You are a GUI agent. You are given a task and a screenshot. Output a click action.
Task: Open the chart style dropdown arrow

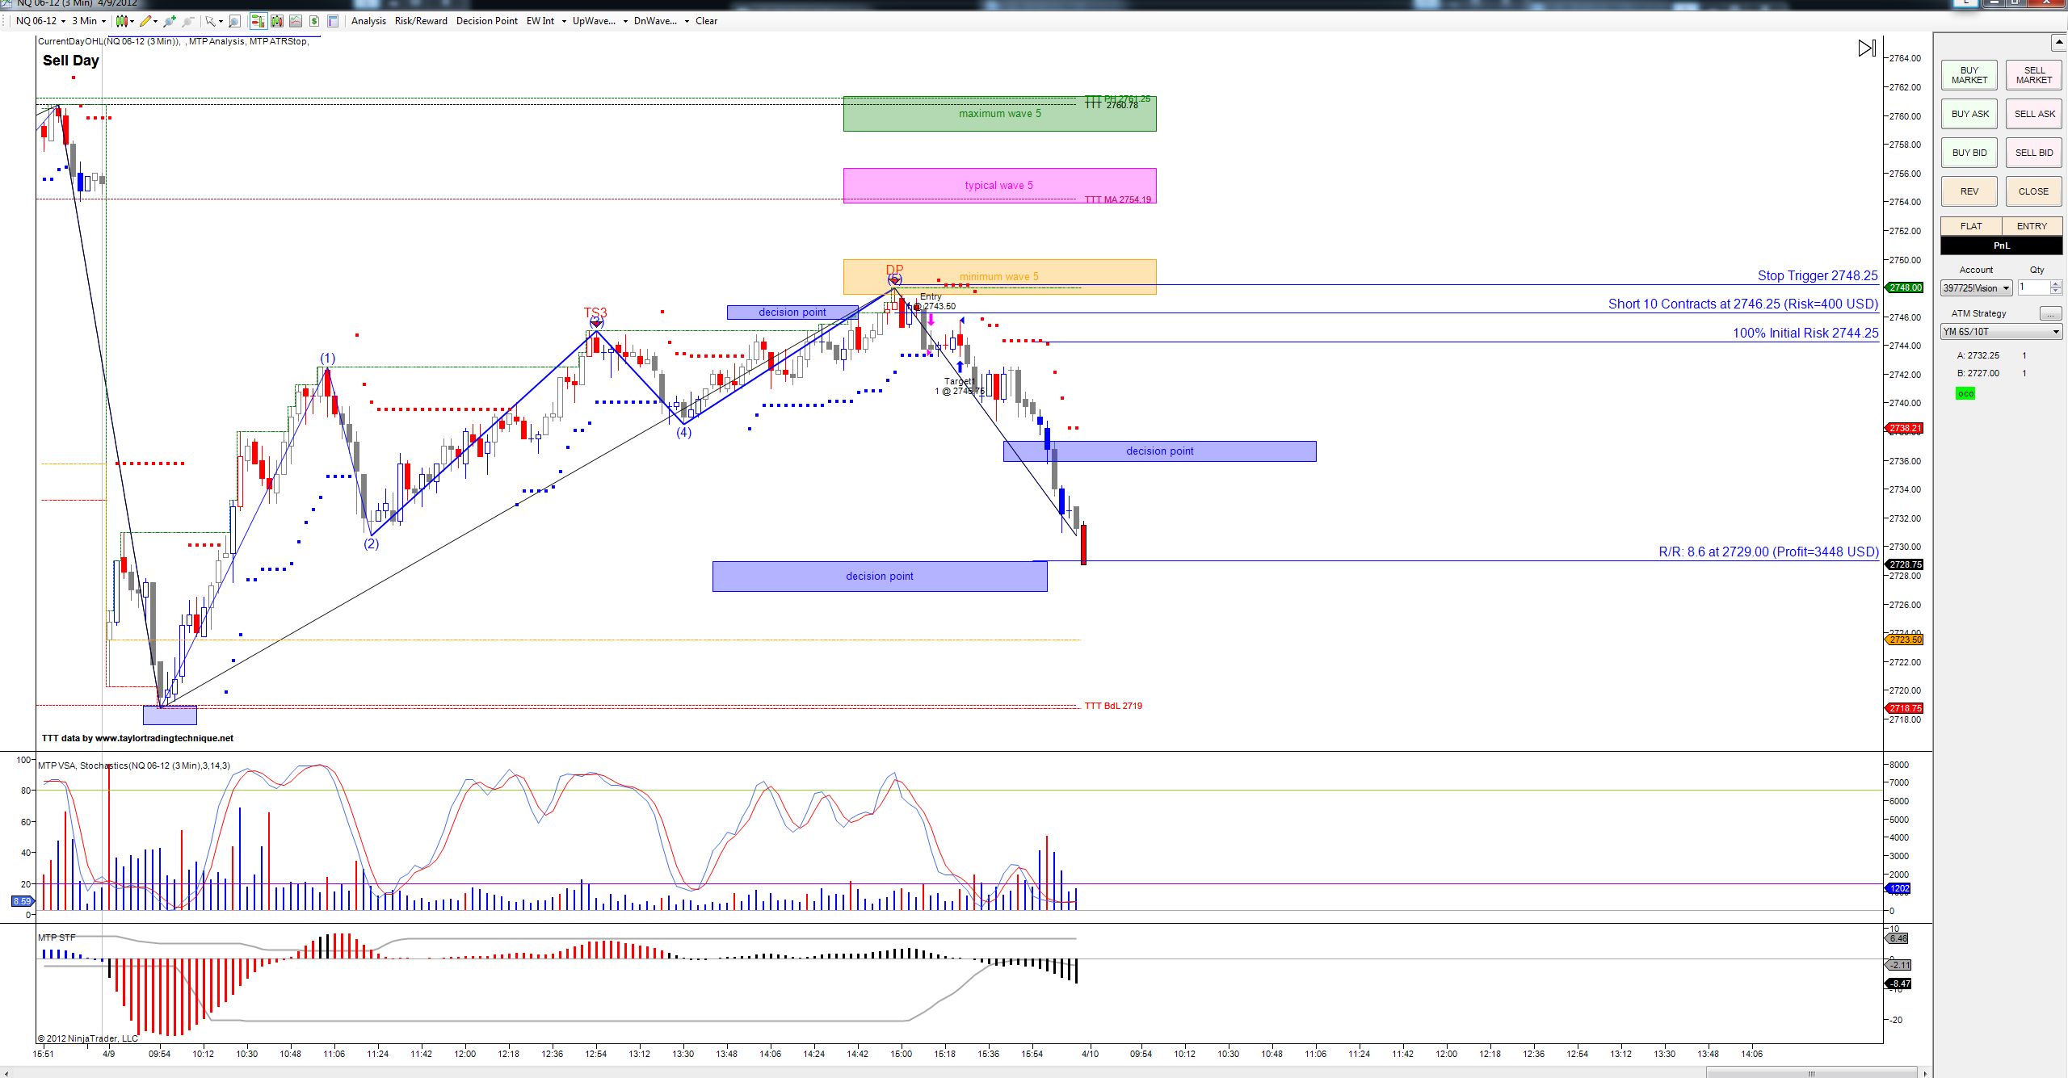pyautogui.click(x=132, y=21)
